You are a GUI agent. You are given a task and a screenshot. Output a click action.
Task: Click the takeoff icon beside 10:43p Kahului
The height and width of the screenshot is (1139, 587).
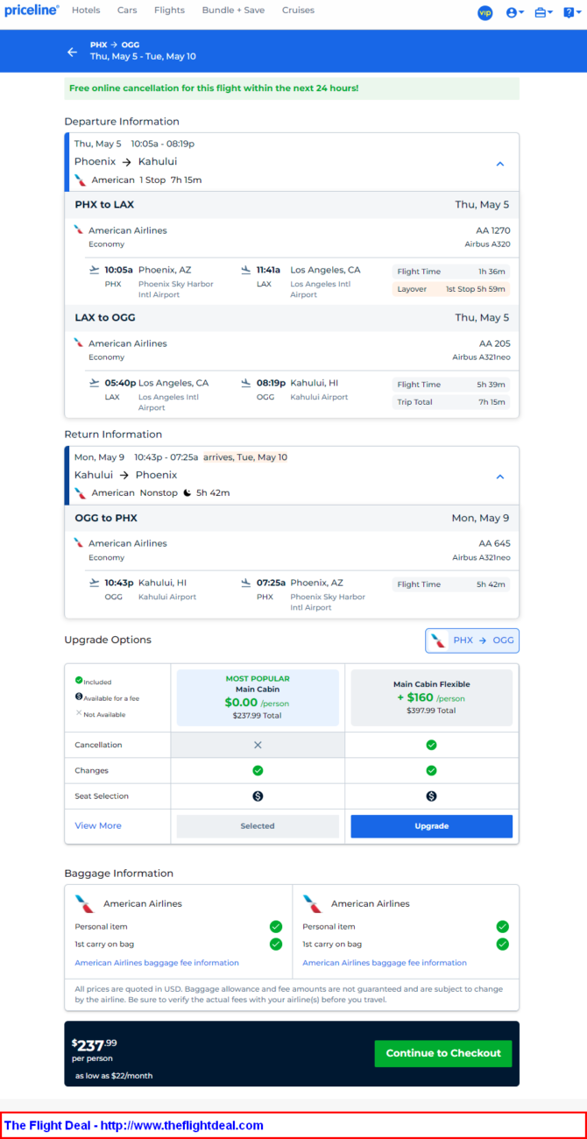(x=95, y=583)
